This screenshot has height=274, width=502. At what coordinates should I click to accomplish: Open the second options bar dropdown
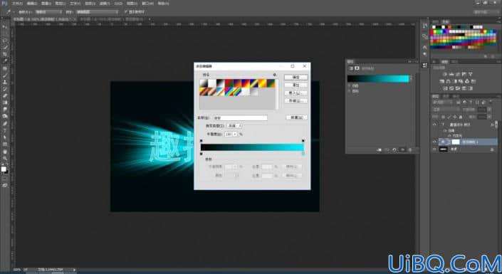pos(98,12)
